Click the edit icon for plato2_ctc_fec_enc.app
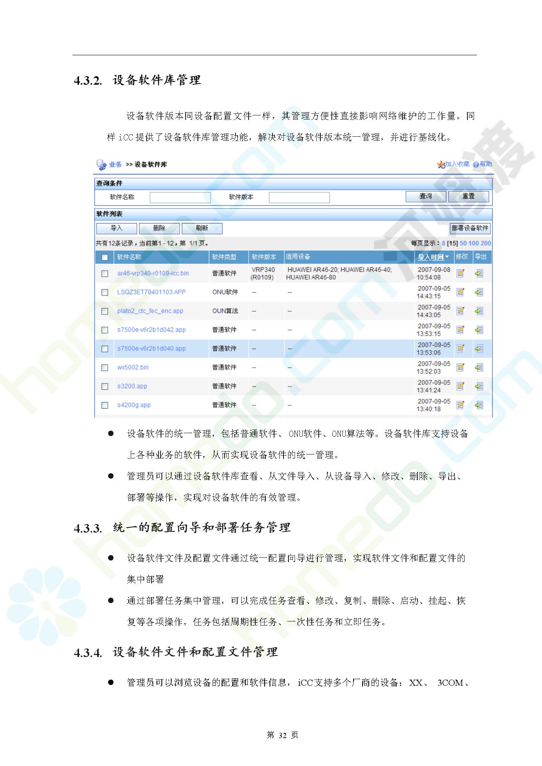The width and height of the screenshot is (542, 766). (460, 311)
